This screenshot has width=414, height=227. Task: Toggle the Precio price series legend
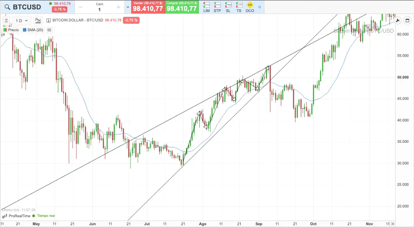(11, 30)
